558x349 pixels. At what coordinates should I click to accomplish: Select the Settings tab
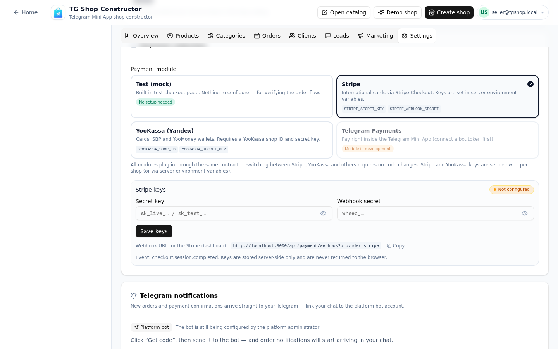coord(417,36)
